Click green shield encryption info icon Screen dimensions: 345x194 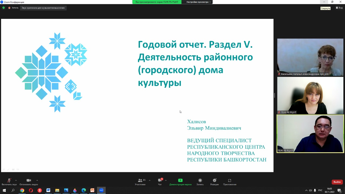click(4, 8)
